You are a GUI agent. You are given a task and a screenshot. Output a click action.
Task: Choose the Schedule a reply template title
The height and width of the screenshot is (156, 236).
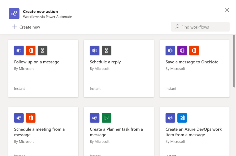tap(105, 62)
